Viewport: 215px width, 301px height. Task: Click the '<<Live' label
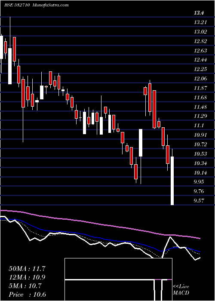181,287
